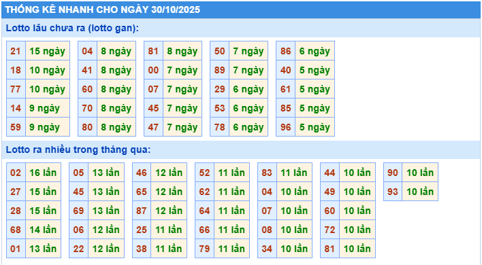Select frequent number 02
The image size is (482, 265).
(16, 173)
